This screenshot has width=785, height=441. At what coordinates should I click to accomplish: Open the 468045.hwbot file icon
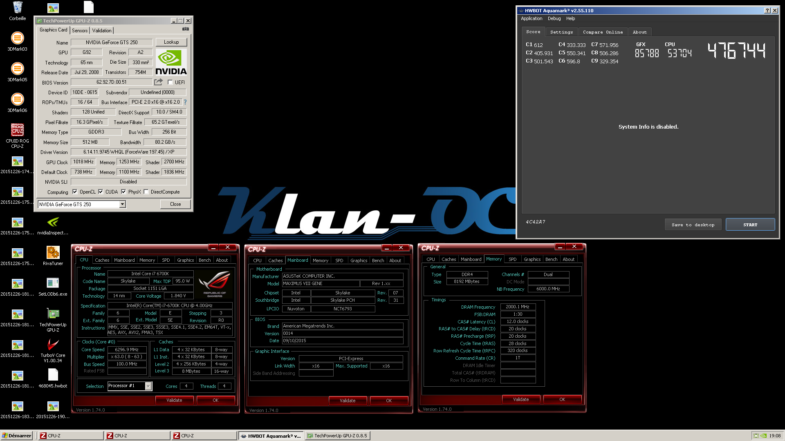click(53, 378)
